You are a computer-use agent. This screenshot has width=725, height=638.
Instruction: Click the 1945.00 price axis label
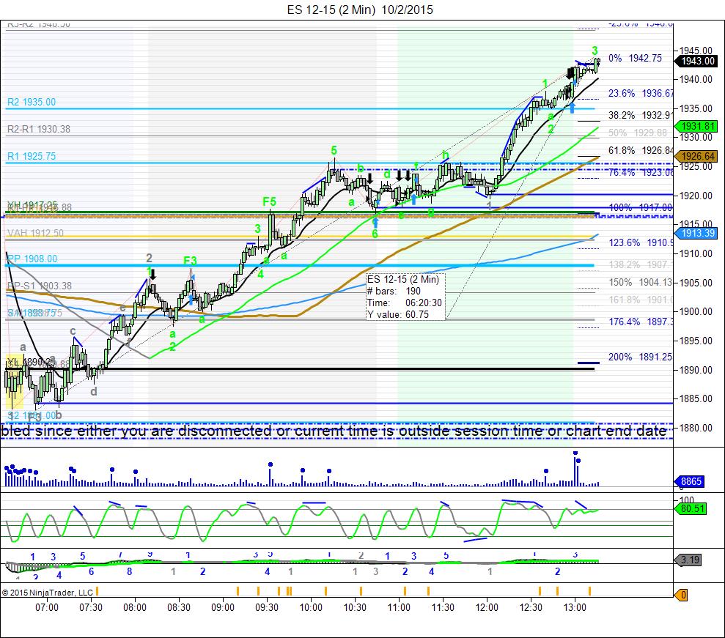click(x=696, y=51)
